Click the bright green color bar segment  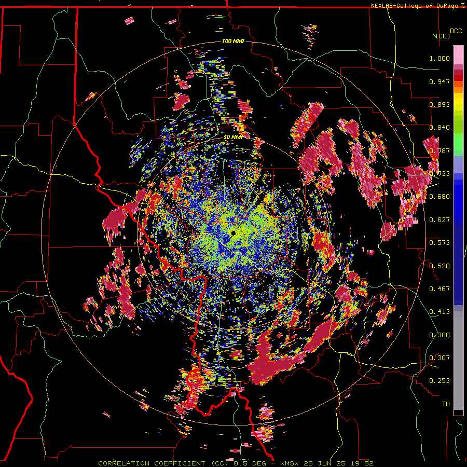pos(458,142)
